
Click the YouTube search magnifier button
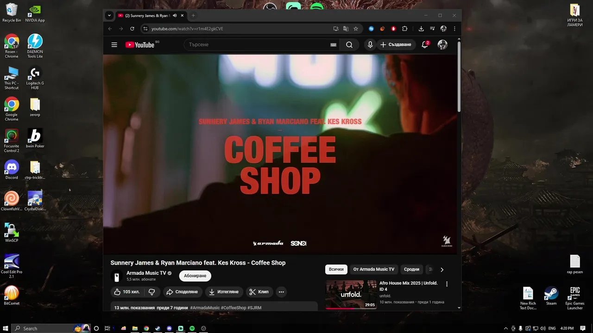(x=349, y=45)
